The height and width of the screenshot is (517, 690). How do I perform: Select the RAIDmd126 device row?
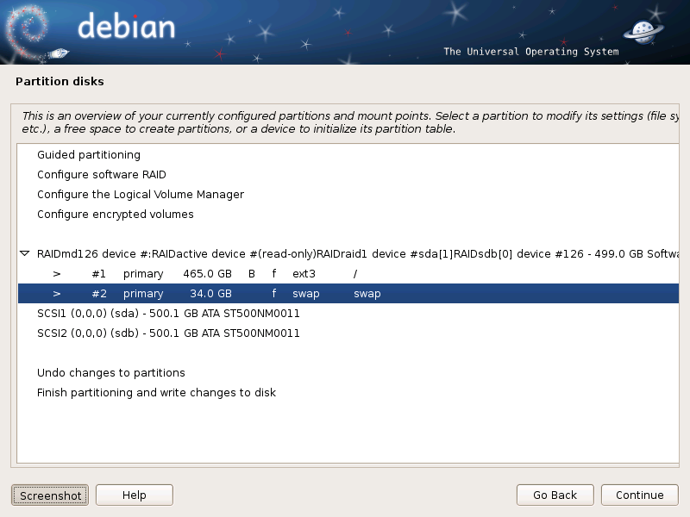point(348,253)
